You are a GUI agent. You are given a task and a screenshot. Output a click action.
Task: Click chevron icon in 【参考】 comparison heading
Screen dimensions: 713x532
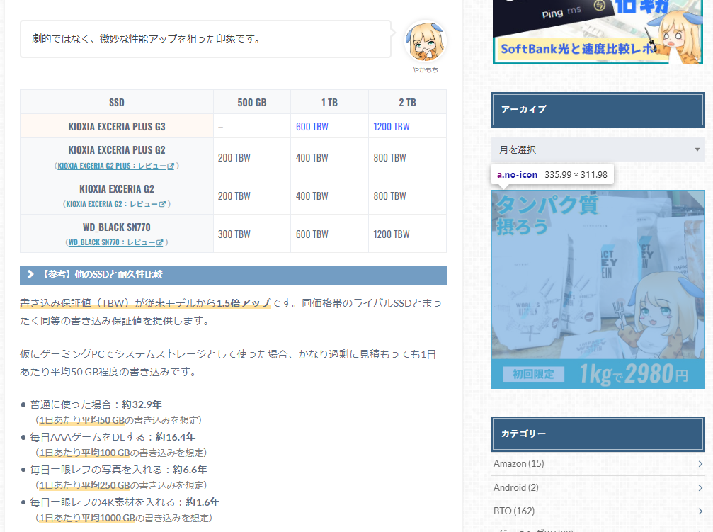pyautogui.click(x=30, y=274)
